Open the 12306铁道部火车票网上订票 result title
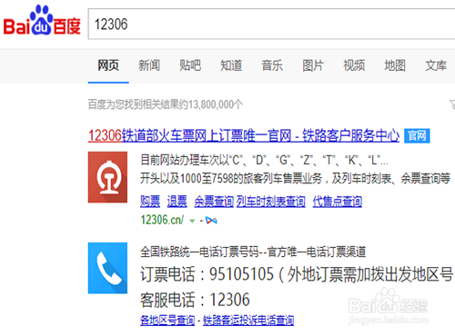 tap(244, 135)
